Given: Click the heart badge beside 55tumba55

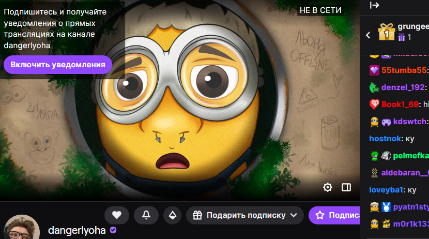Looking at the screenshot, I should point(374,70).
